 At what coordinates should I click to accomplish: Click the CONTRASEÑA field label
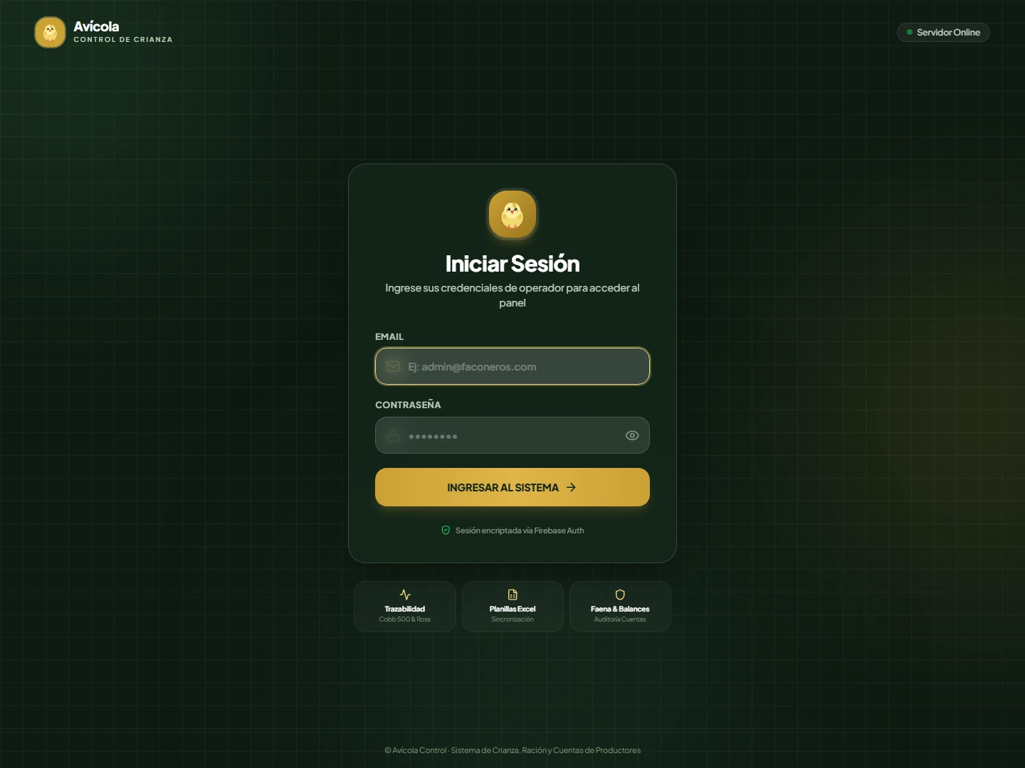tap(408, 405)
